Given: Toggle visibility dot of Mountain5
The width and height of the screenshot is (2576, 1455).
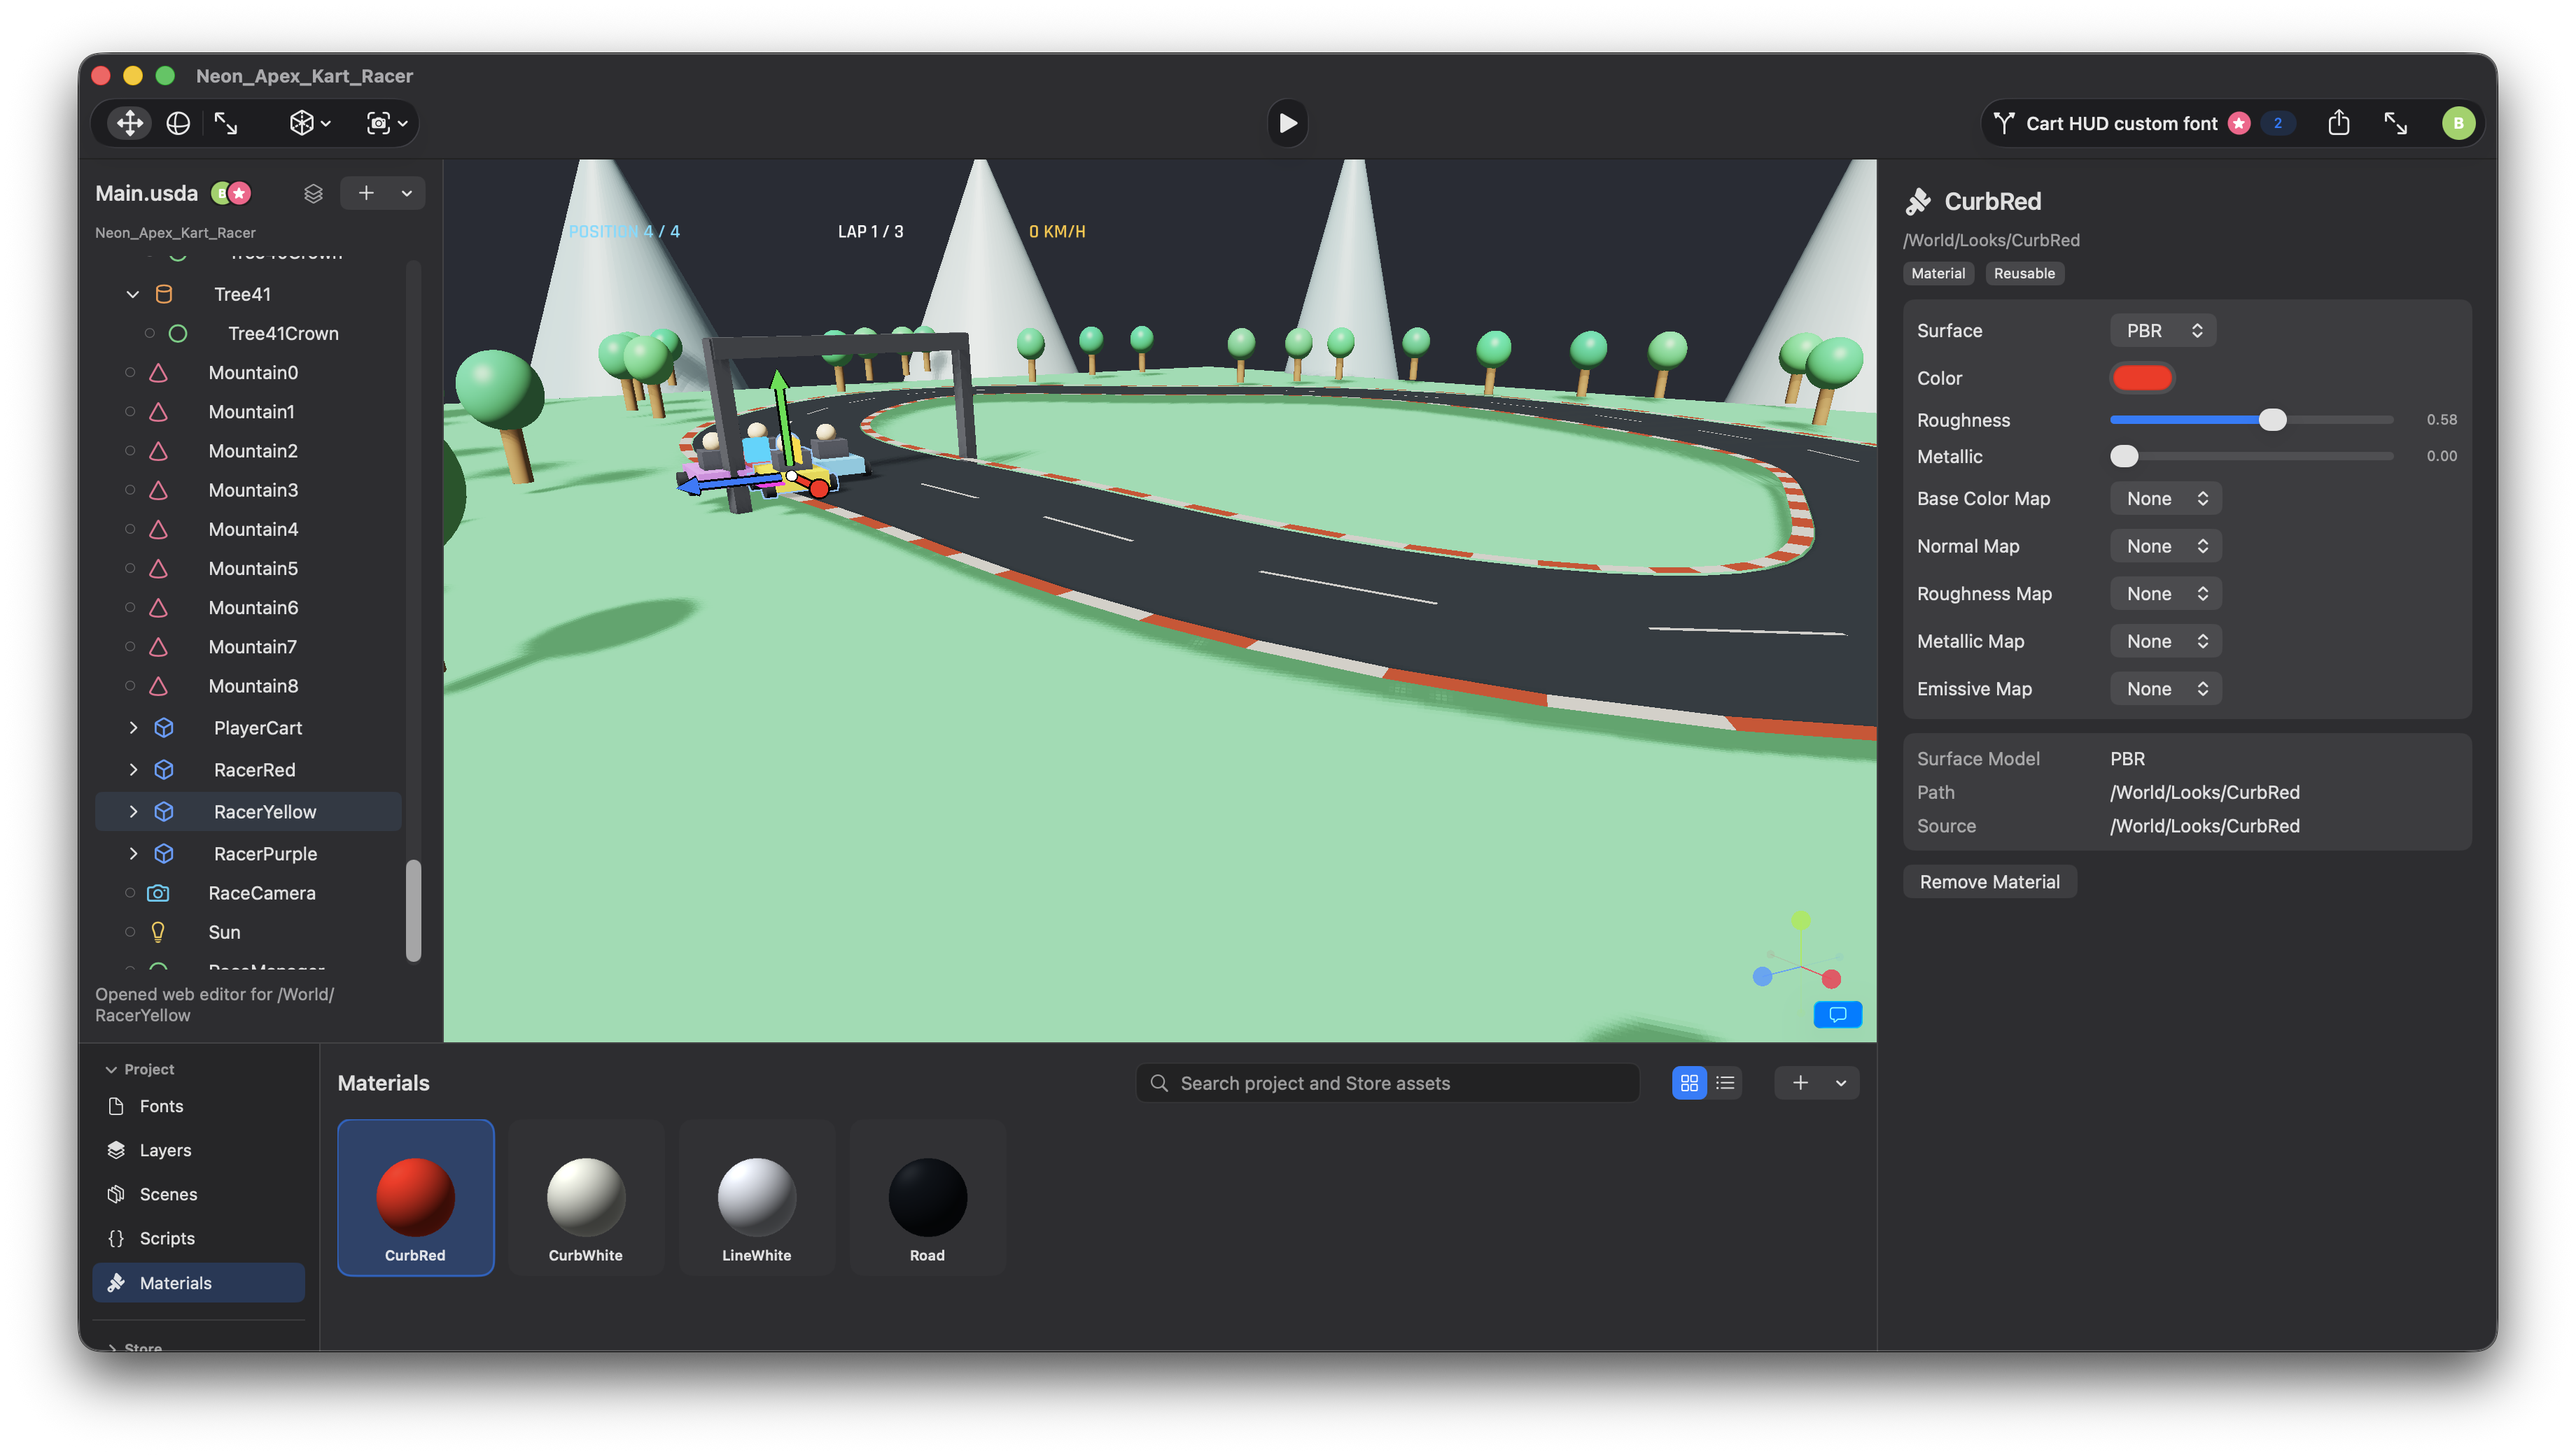Looking at the screenshot, I should (x=130, y=569).
